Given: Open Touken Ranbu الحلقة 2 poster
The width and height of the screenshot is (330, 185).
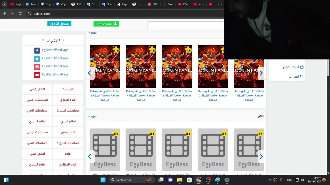Looking at the screenshot, I should pos(213,66).
